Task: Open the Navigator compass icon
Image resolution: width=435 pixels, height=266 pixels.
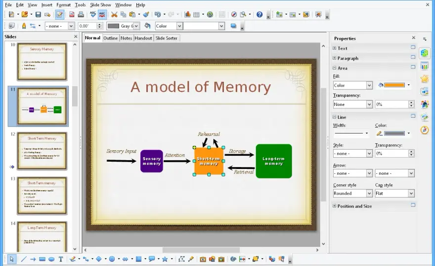Action: pos(234,14)
